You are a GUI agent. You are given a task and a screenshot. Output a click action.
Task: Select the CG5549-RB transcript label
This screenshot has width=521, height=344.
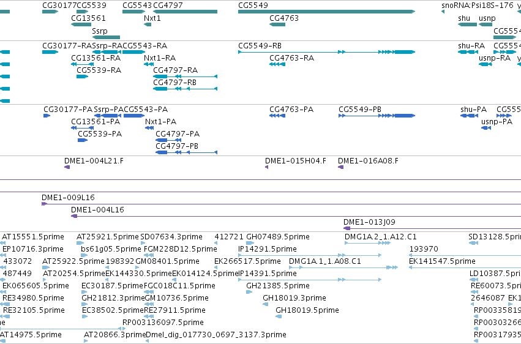[260, 46]
